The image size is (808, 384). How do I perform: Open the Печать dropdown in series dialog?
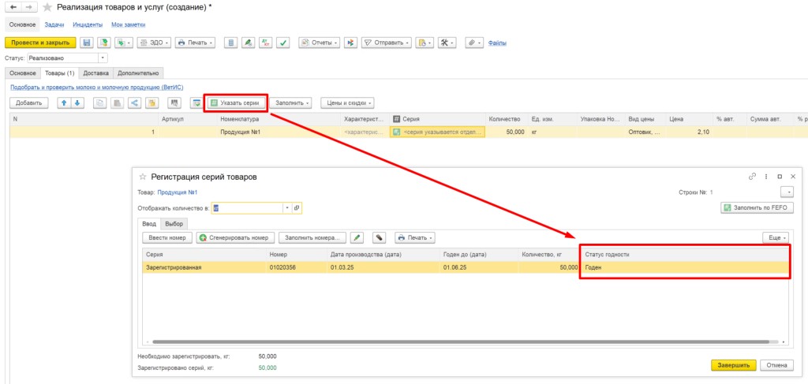pyautogui.click(x=415, y=238)
